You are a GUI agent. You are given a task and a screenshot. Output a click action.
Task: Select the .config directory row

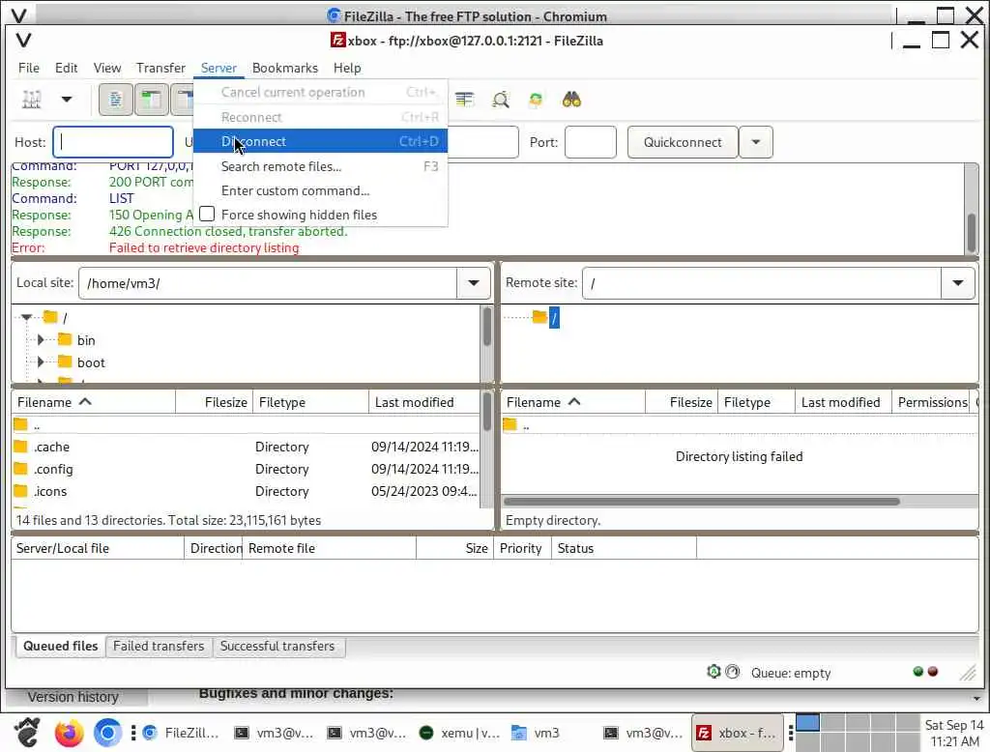[x=246, y=469]
